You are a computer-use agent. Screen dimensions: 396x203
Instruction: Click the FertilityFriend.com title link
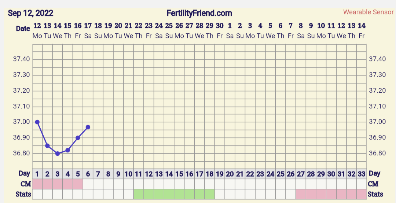click(199, 13)
